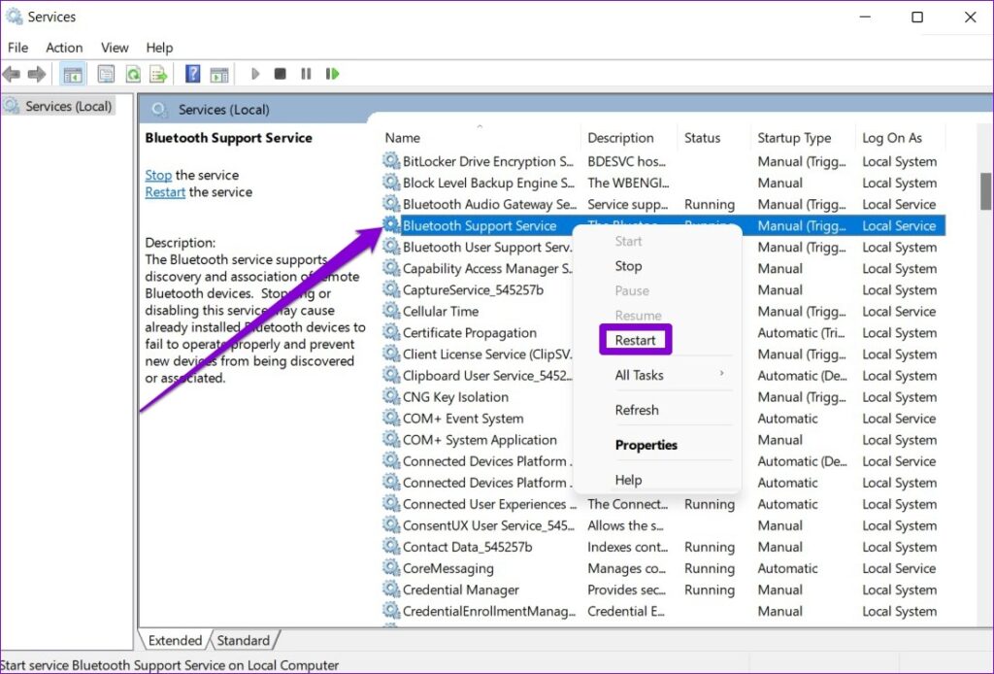Click the Forward navigation arrow

(36, 74)
